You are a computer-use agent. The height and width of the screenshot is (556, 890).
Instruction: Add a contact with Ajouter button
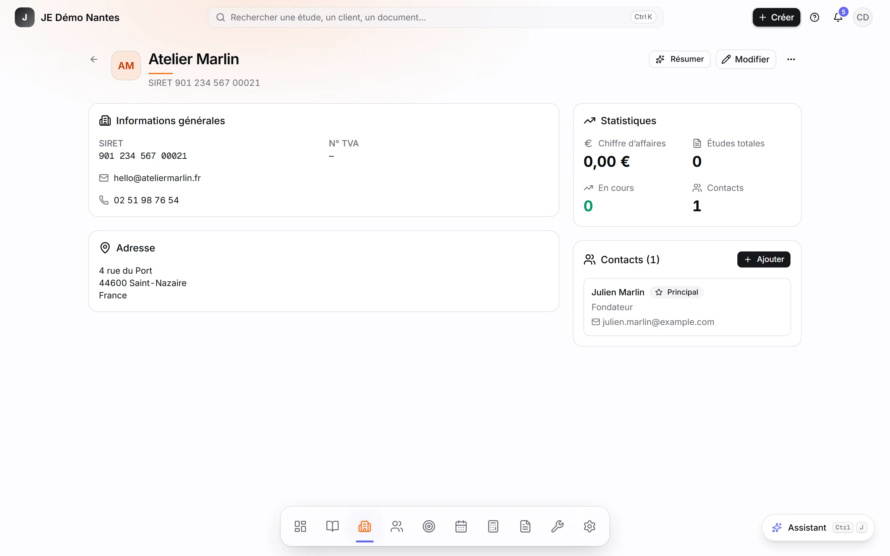coord(764,259)
